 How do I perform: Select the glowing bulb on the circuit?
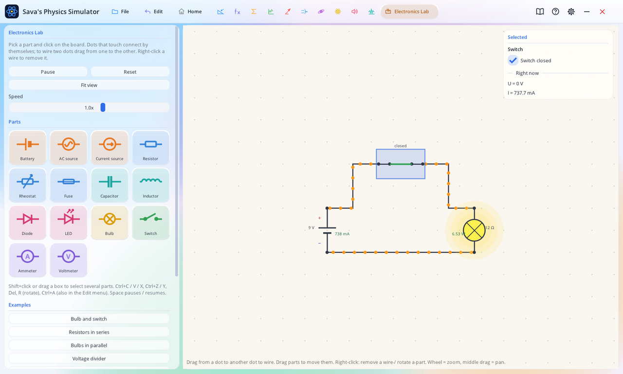tap(474, 230)
